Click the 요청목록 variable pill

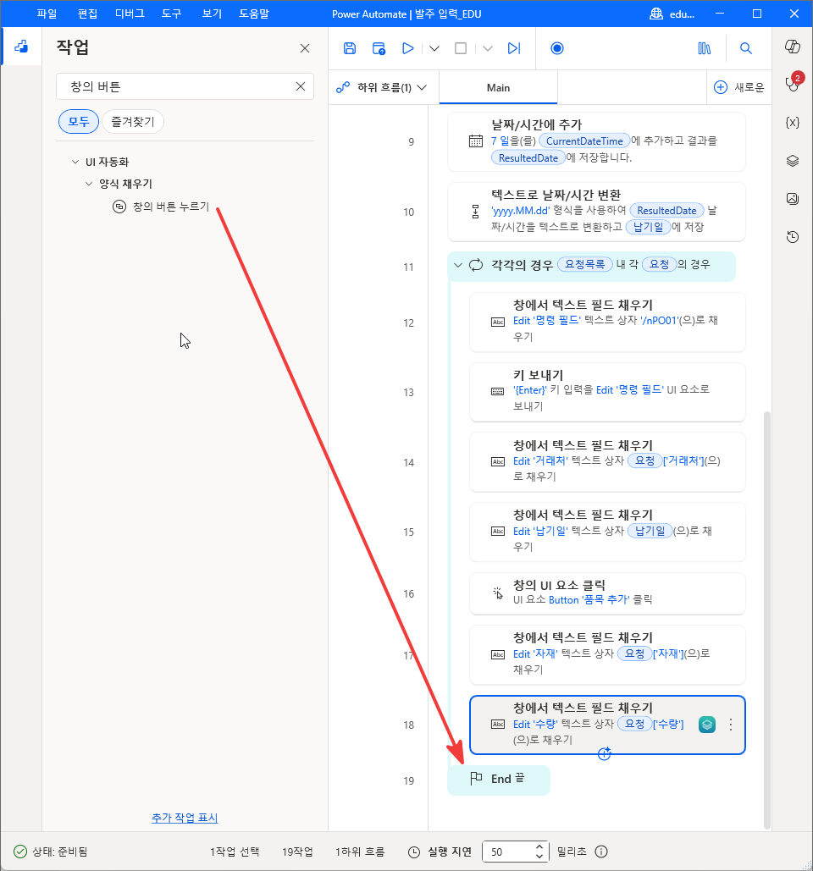(x=584, y=264)
